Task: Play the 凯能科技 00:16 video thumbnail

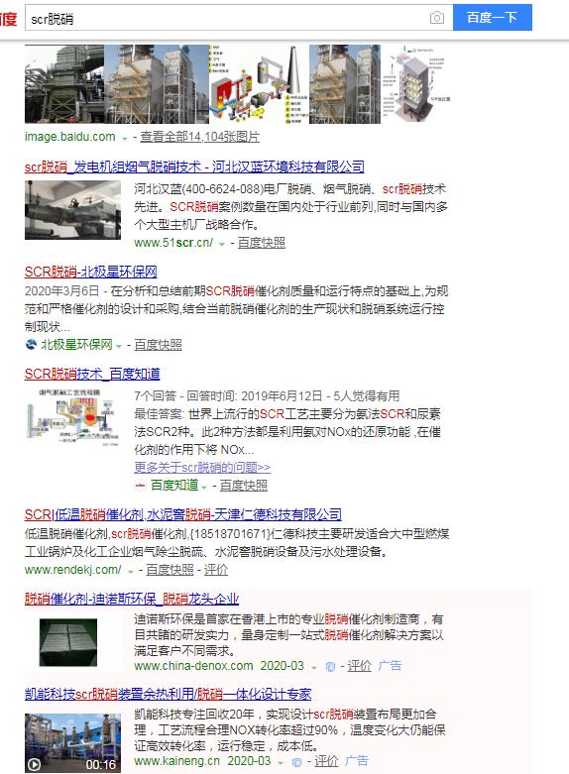Action: click(x=72, y=743)
